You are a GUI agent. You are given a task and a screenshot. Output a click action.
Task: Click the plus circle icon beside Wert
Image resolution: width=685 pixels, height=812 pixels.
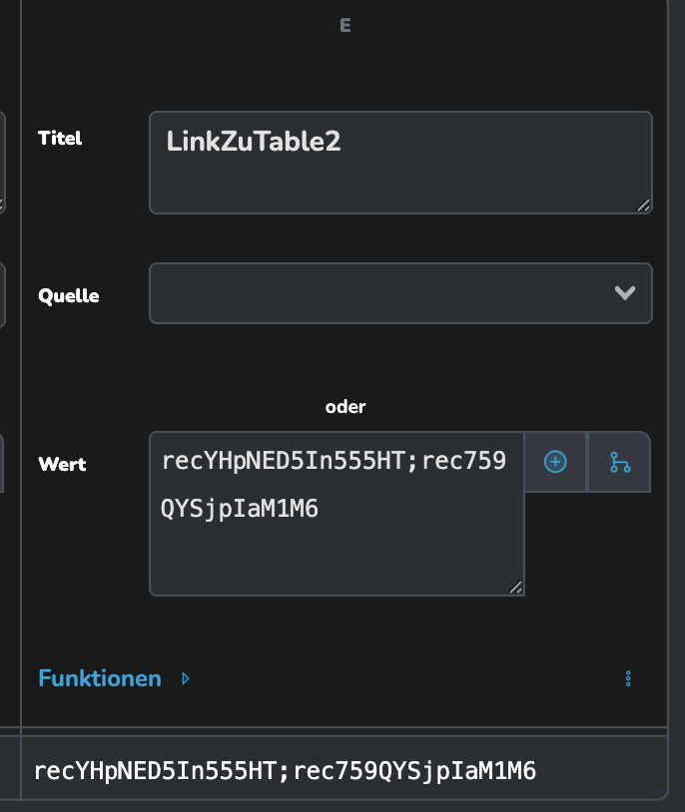tap(555, 462)
